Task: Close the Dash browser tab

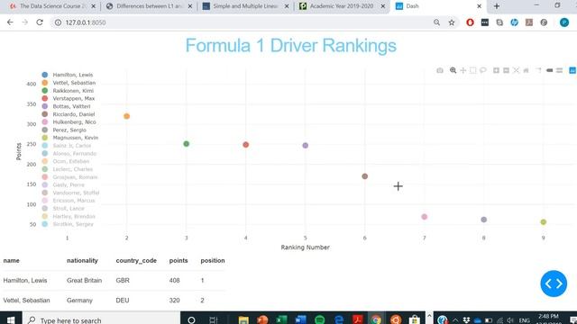Action: (x=479, y=6)
